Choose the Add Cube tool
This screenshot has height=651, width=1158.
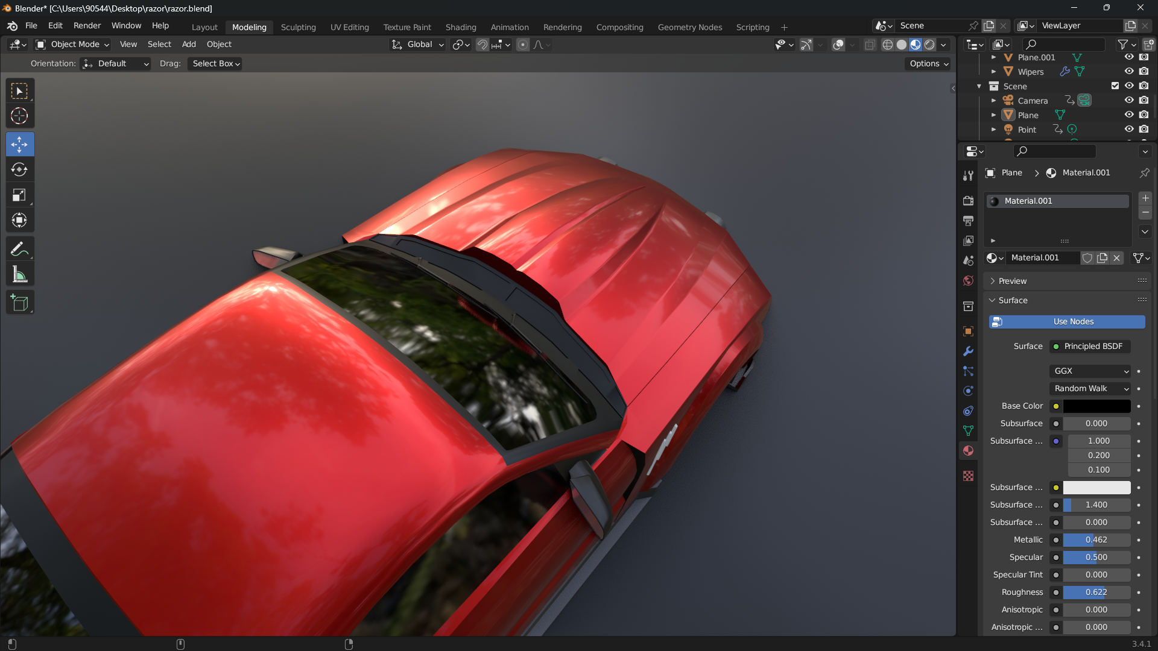coord(19,303)
